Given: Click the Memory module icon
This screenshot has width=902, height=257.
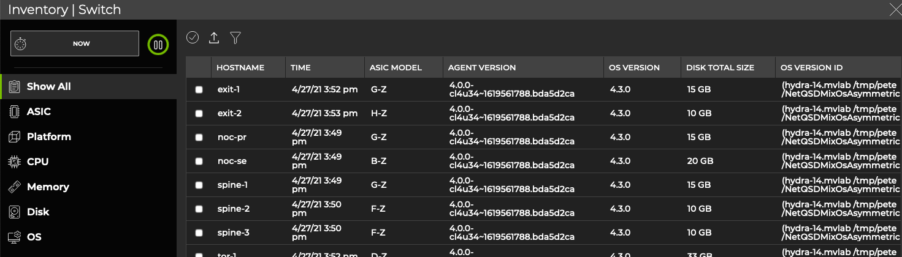Looking at the screenshot, I should tap(14, 187).
